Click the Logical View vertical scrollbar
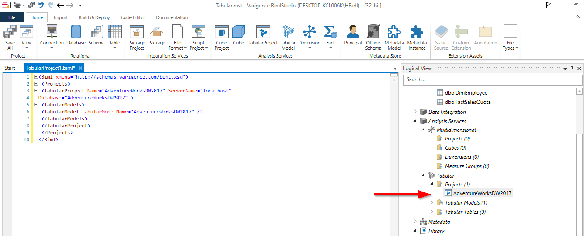584x236 pixels. pyautogui.click(x=579, y=161)
